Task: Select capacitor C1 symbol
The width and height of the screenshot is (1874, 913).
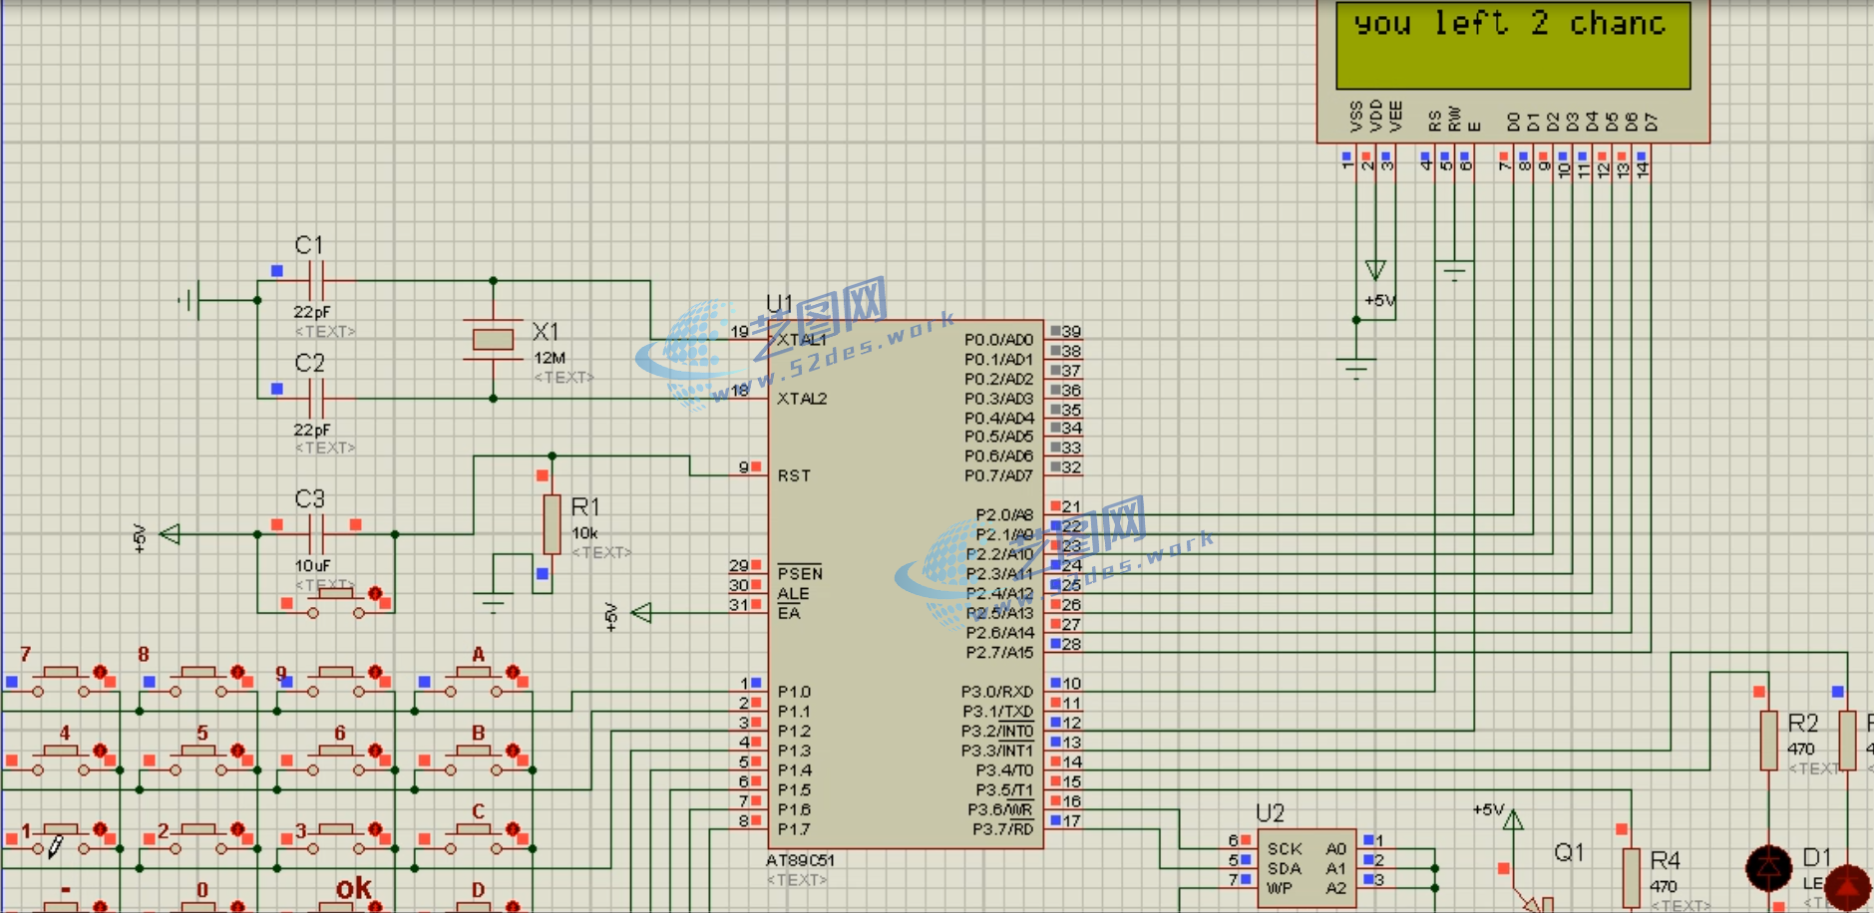Action: click(x=316, y=281)
